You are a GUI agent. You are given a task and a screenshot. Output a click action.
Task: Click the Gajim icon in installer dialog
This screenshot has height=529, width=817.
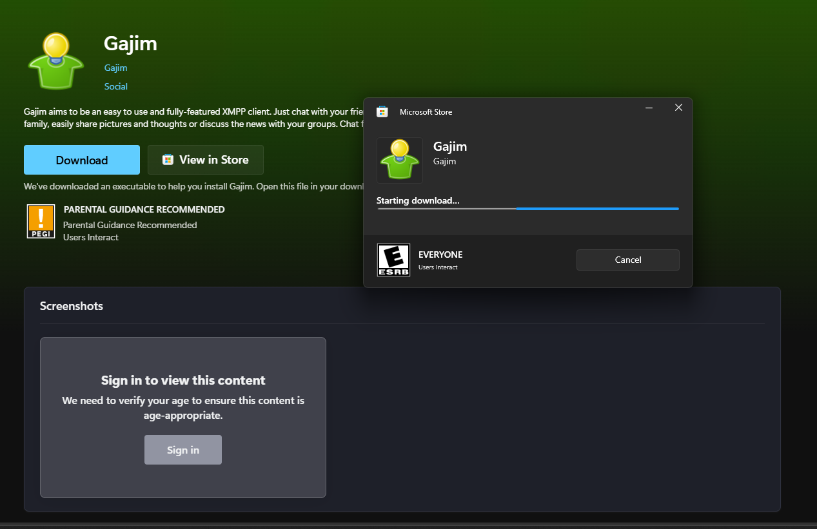[399, 160]
